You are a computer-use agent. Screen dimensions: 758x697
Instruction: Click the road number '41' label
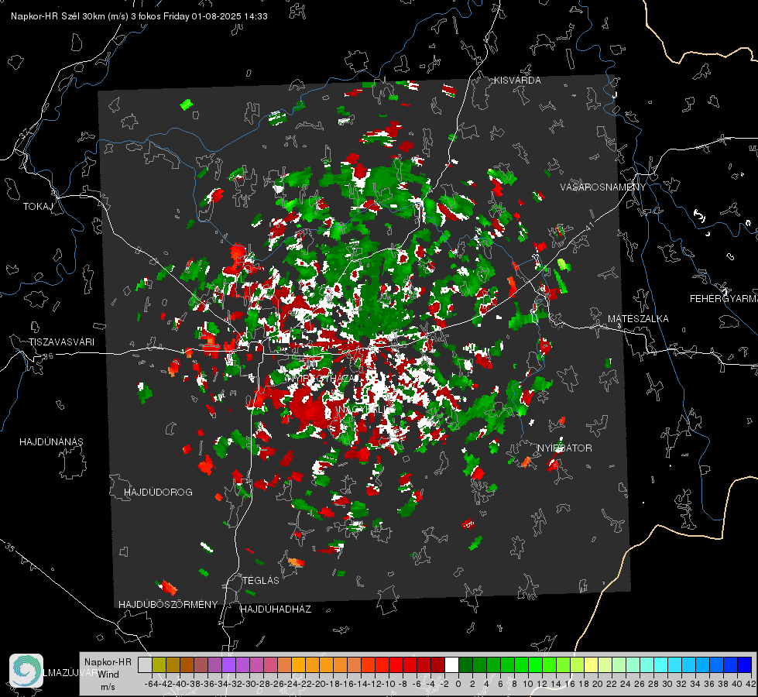point(588,226)
